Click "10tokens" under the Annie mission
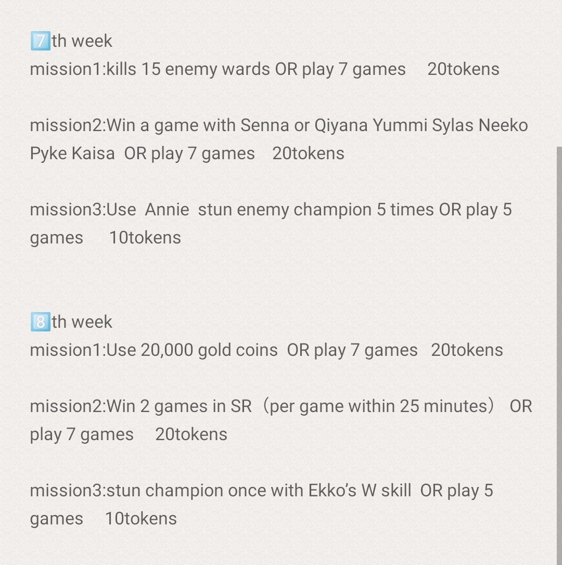Screen dimensions: 562x565 click(145, 238)
